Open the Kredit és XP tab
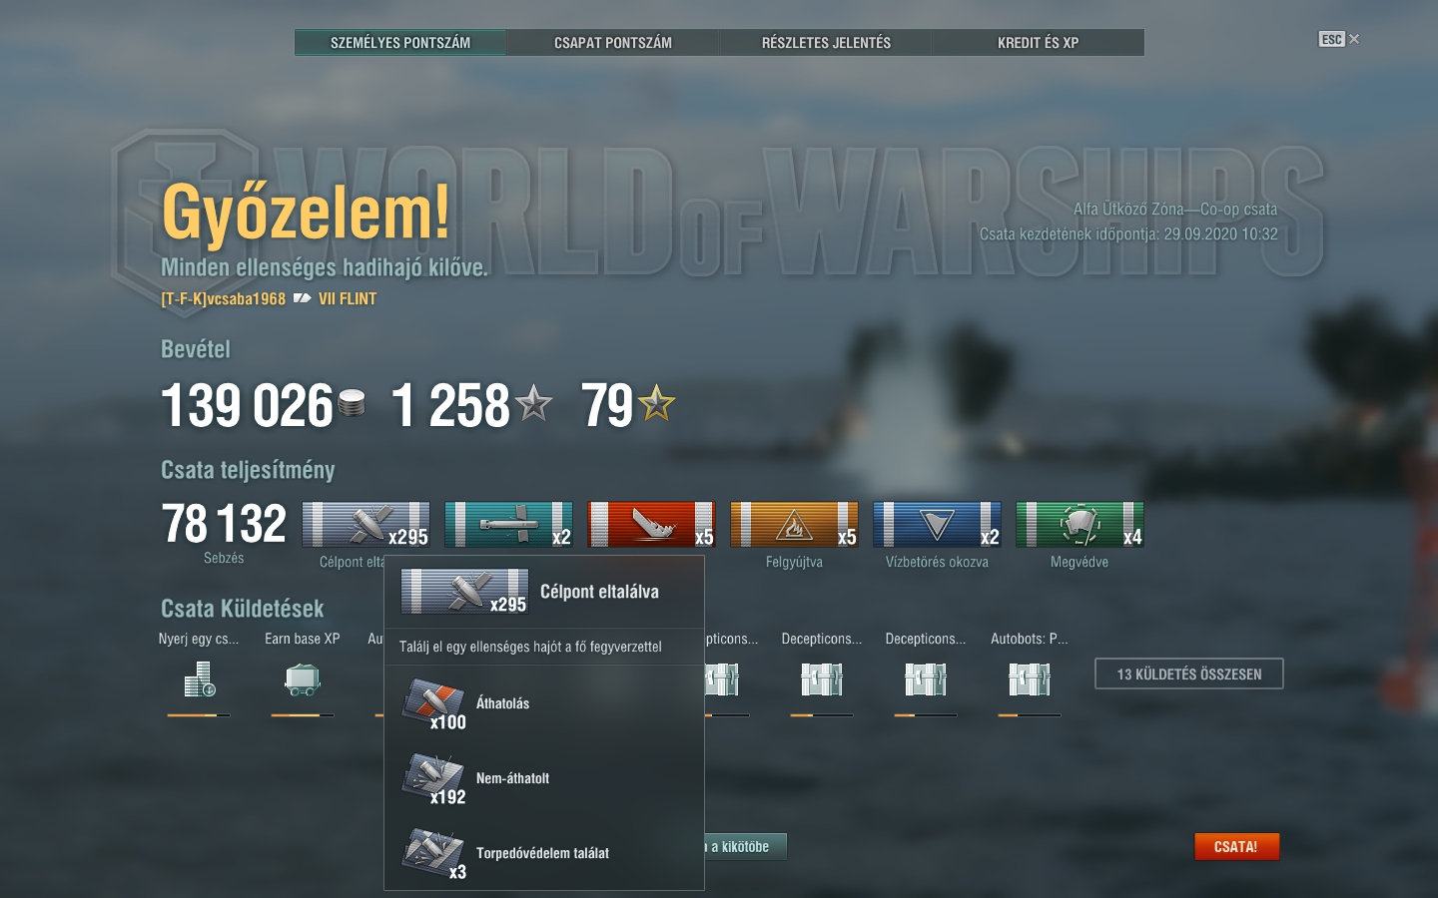1438x898 pixels. click(1039, 43)
